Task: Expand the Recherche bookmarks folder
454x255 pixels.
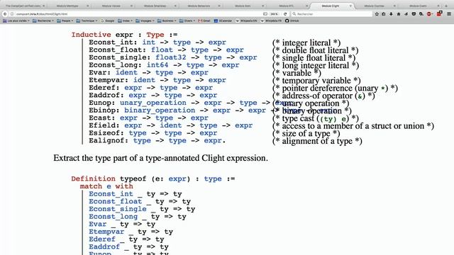Action: [x=43, y=21]
